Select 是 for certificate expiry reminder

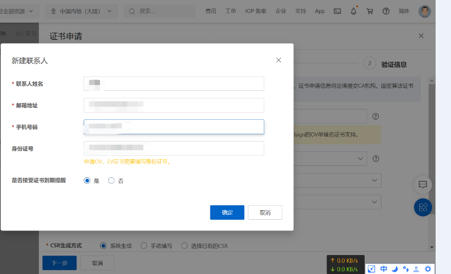coord(87,180)
